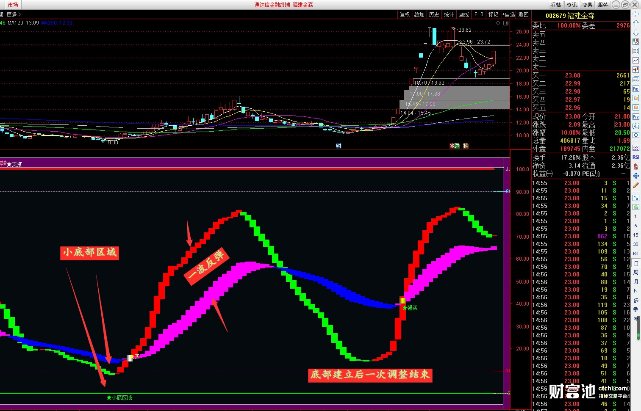Click the stacked windows icon in sidebar

[635, 80]
